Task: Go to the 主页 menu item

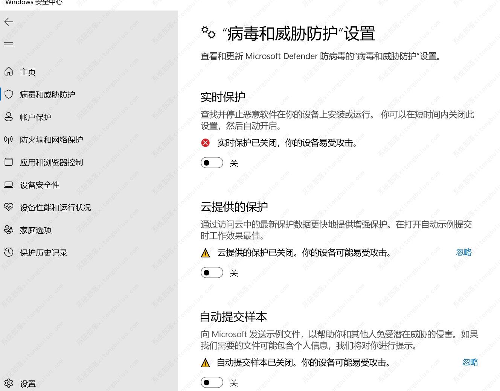Action: [28, 72]
